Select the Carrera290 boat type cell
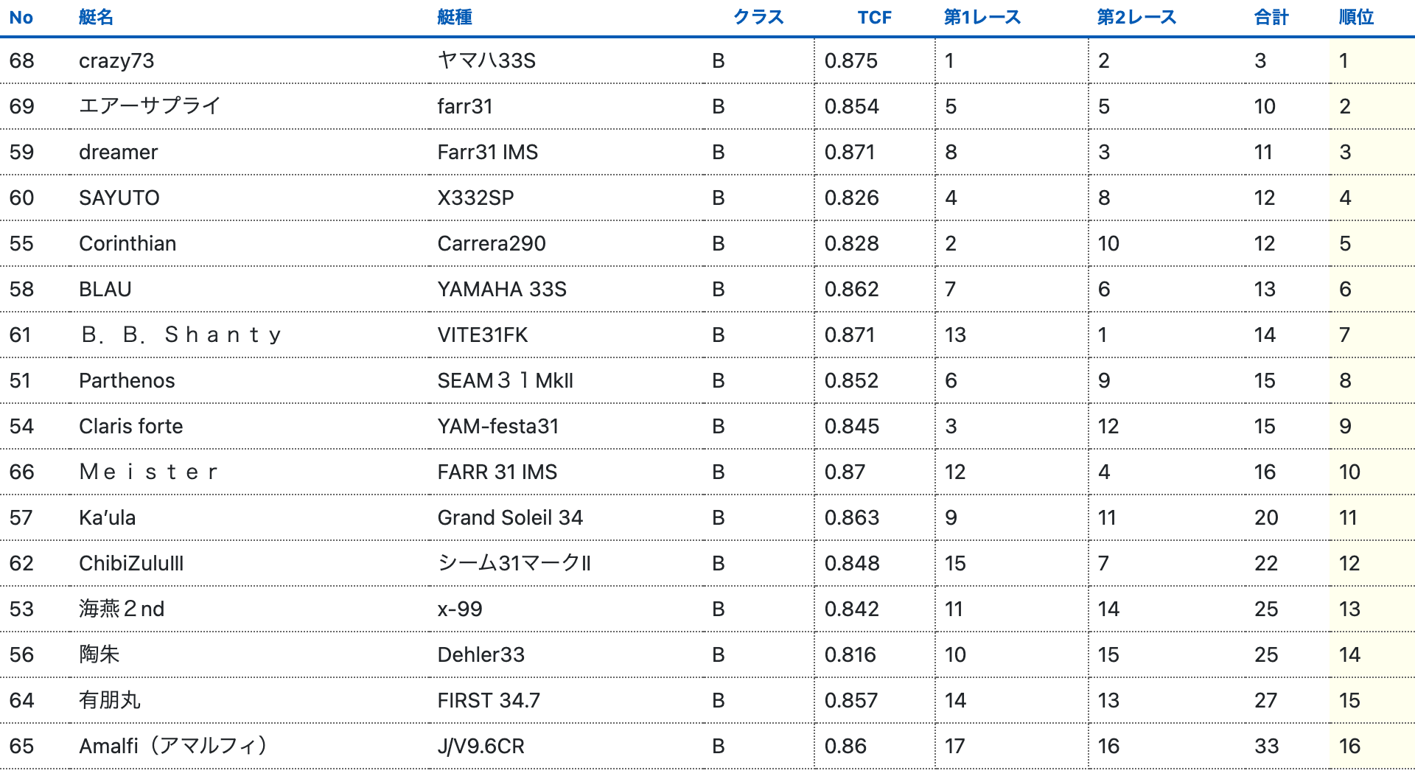Viewport: 1415px width, 779px height. [x=492, y=243]
